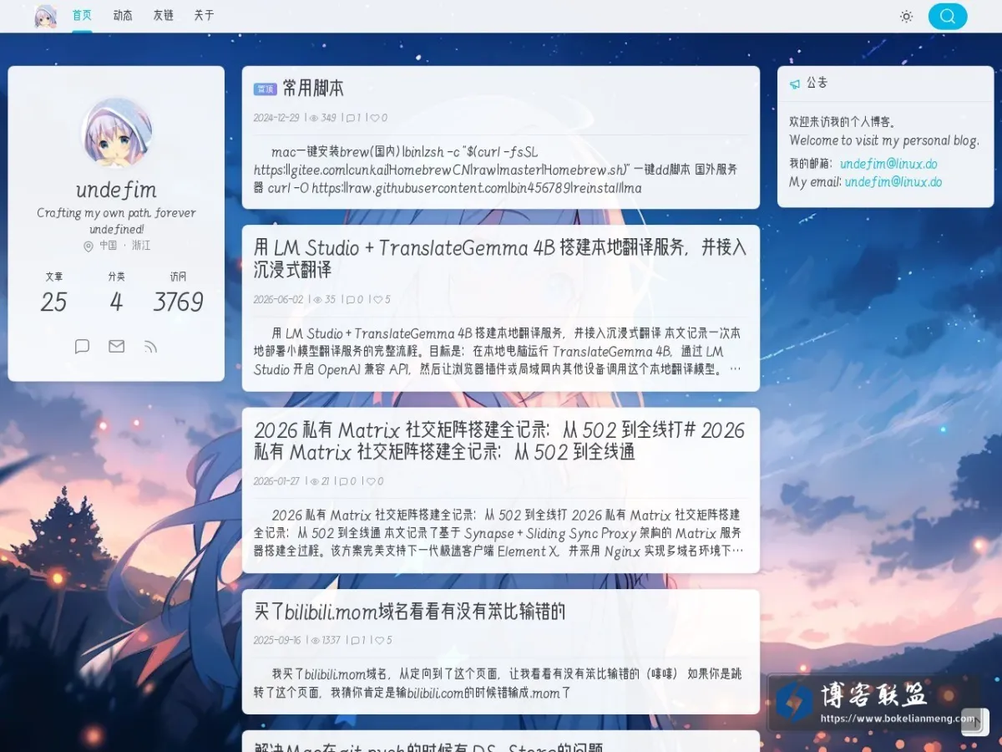This screenshot has height=752, width=1002.
Task: Open the LM Studio + TranslateGemma 4B post title
Action: [x=500, y=258]
